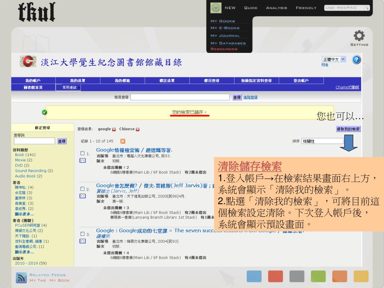This screenshot has width=384, height=288.
Task: Open the 排序 sort dropdown showing 相關性
Action: (x=323, y=141)
